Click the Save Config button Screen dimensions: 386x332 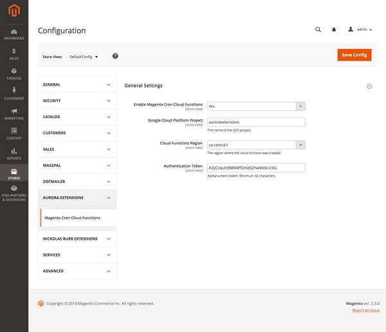click(354, 55)
